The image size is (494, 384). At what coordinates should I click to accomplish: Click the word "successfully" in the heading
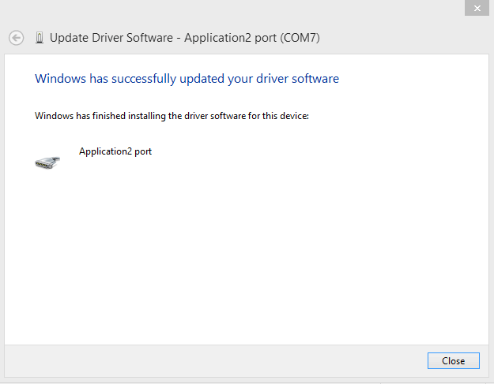tap(144, 79)
